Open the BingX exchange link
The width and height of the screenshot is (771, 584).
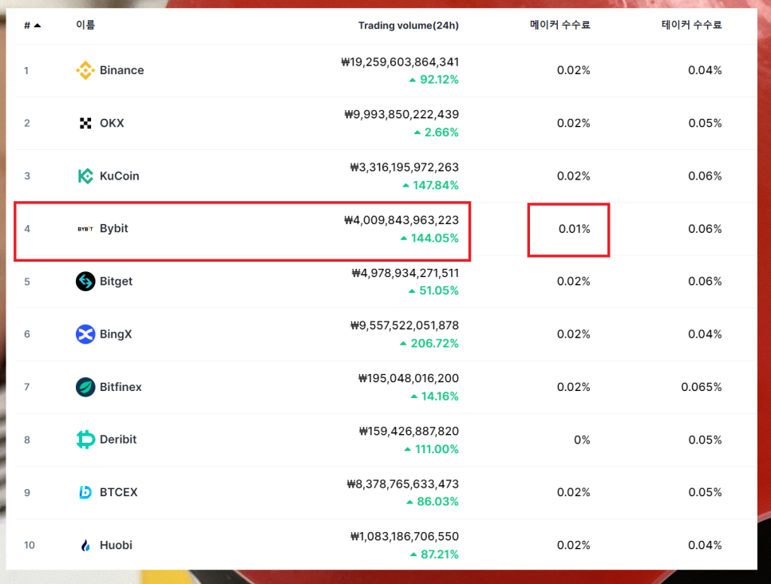116,334
